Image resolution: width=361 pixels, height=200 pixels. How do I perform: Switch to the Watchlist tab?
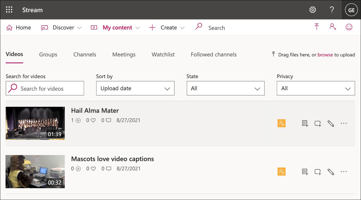point(163,55)
